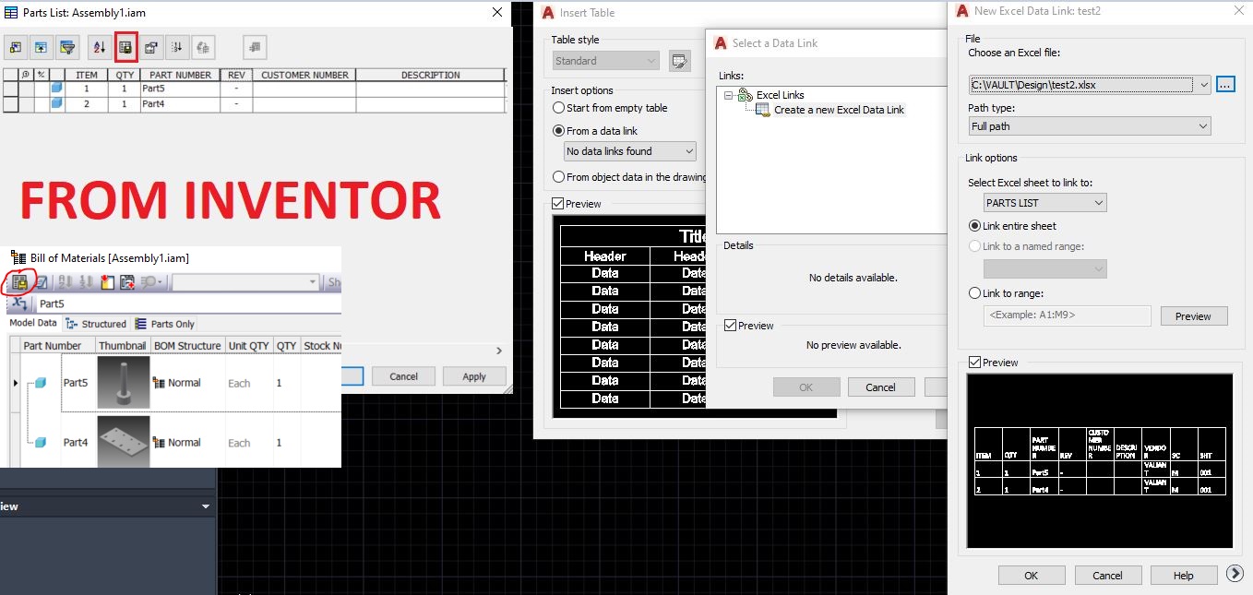Open the Sort parts list tool
Screen dimensions: 1253x595
pyautogui.click(x=98, y=47)
